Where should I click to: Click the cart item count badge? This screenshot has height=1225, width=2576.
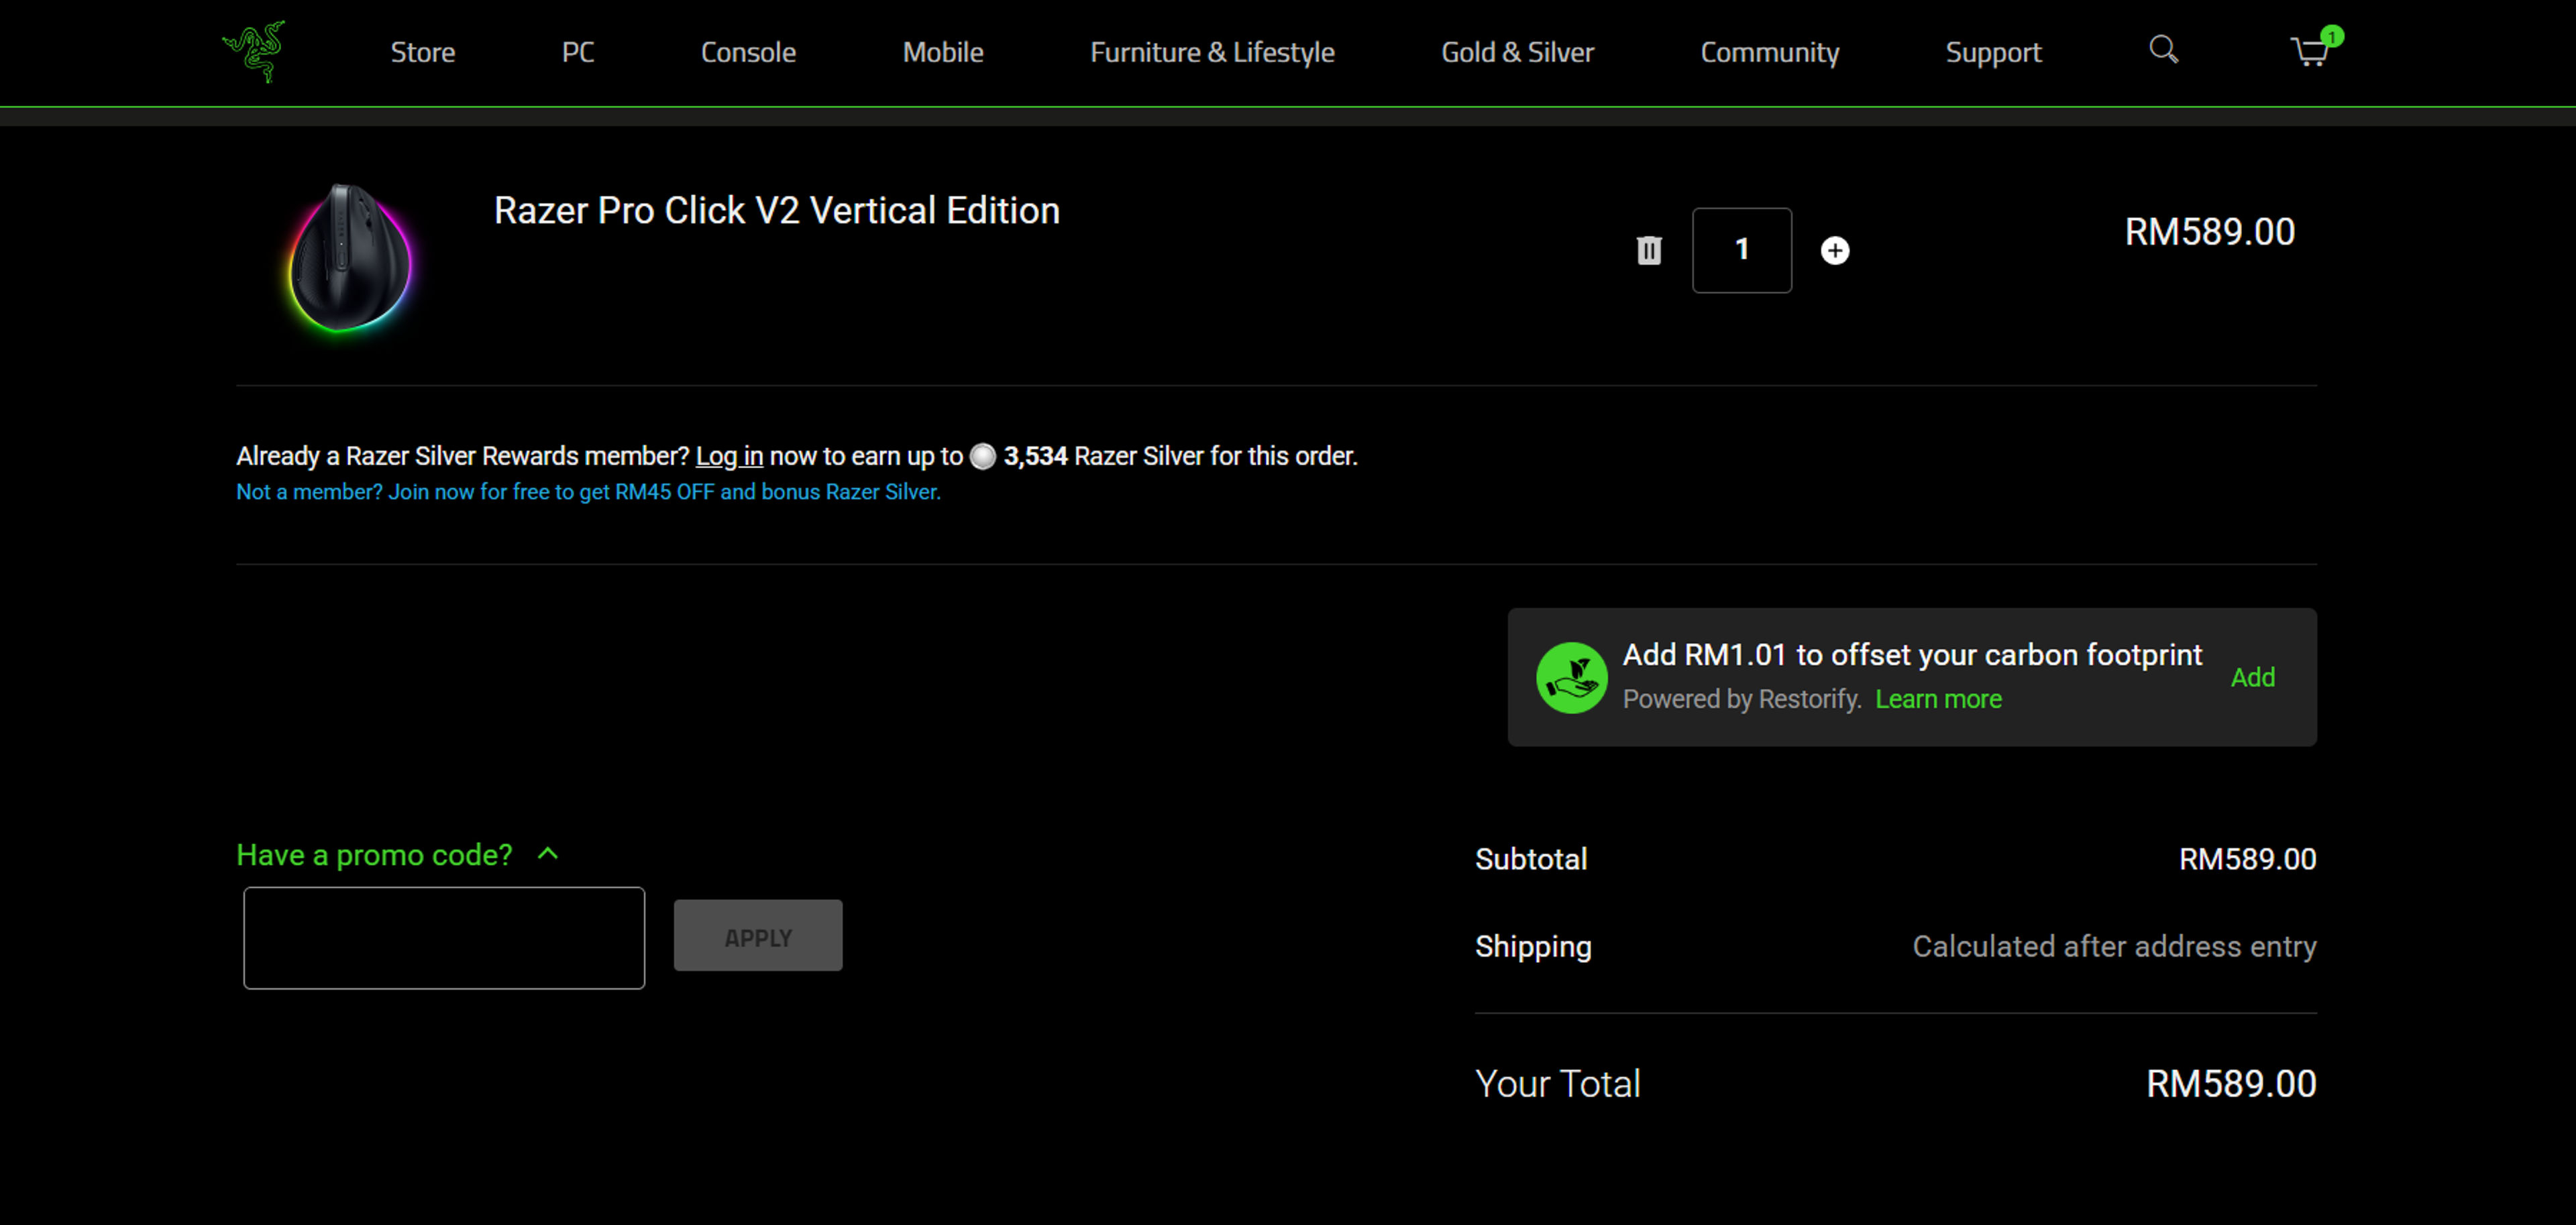(x=2331, y=37)
